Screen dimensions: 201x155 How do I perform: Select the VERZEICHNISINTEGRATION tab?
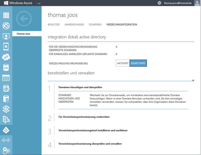tap(122, 25)
